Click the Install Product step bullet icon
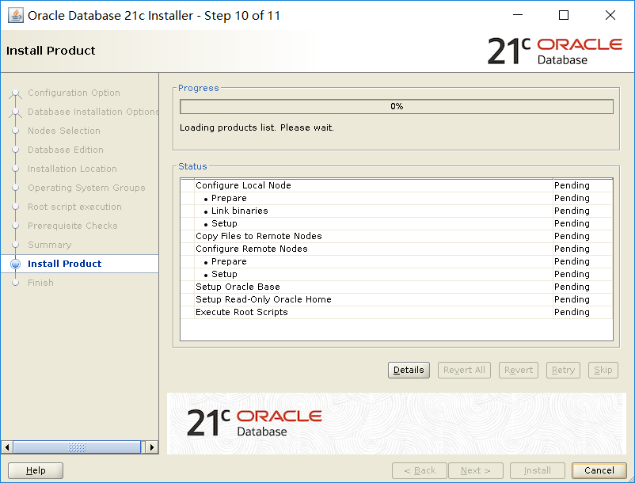The image size is (635, 483). pyautogui.click(x=15, y=264)
